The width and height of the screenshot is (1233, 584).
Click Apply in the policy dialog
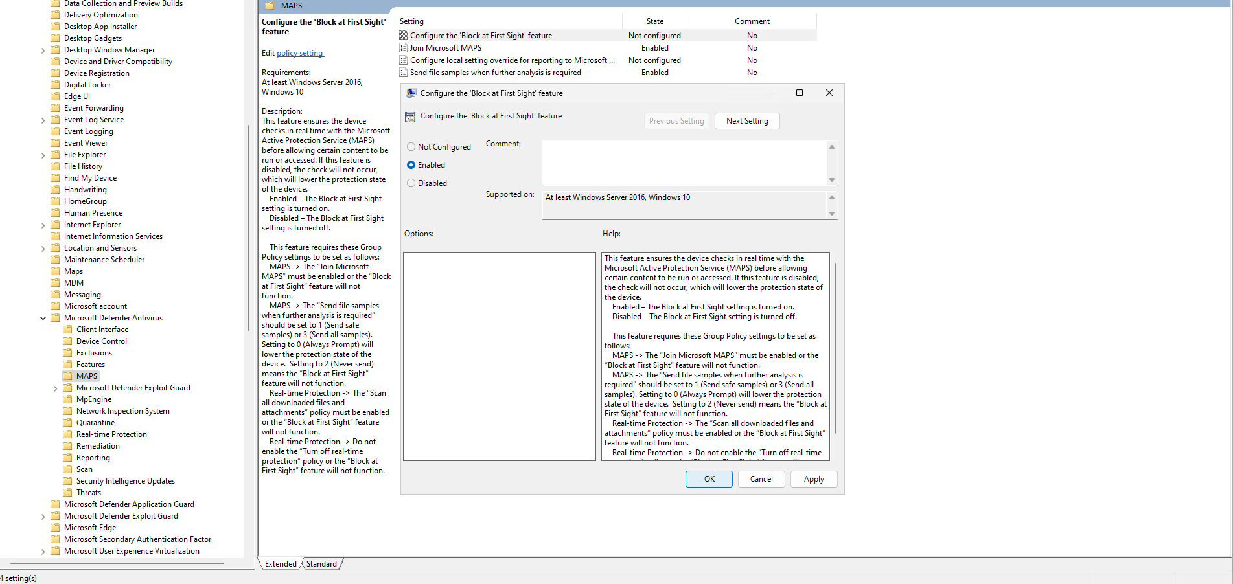tap(814, 479)
